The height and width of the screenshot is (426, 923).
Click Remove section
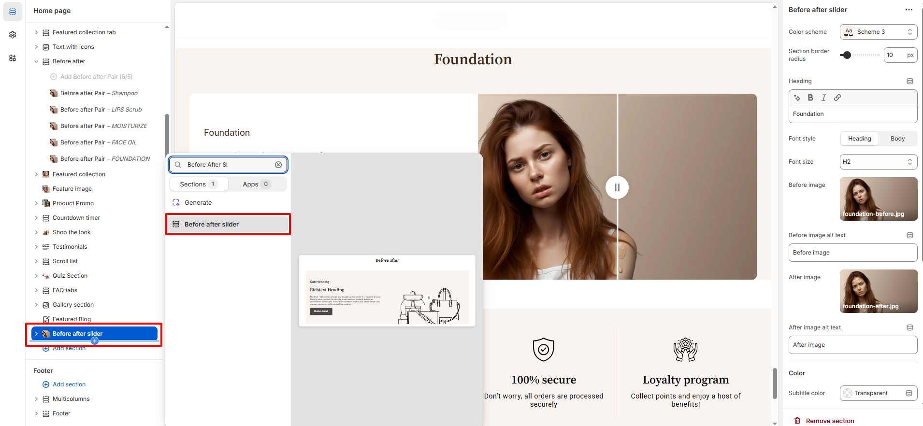[829, 421]
